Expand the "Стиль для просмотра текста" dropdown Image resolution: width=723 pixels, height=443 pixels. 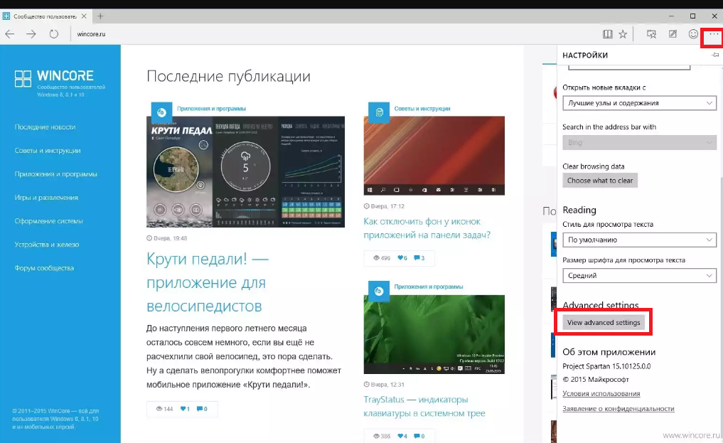click(639, 240)
